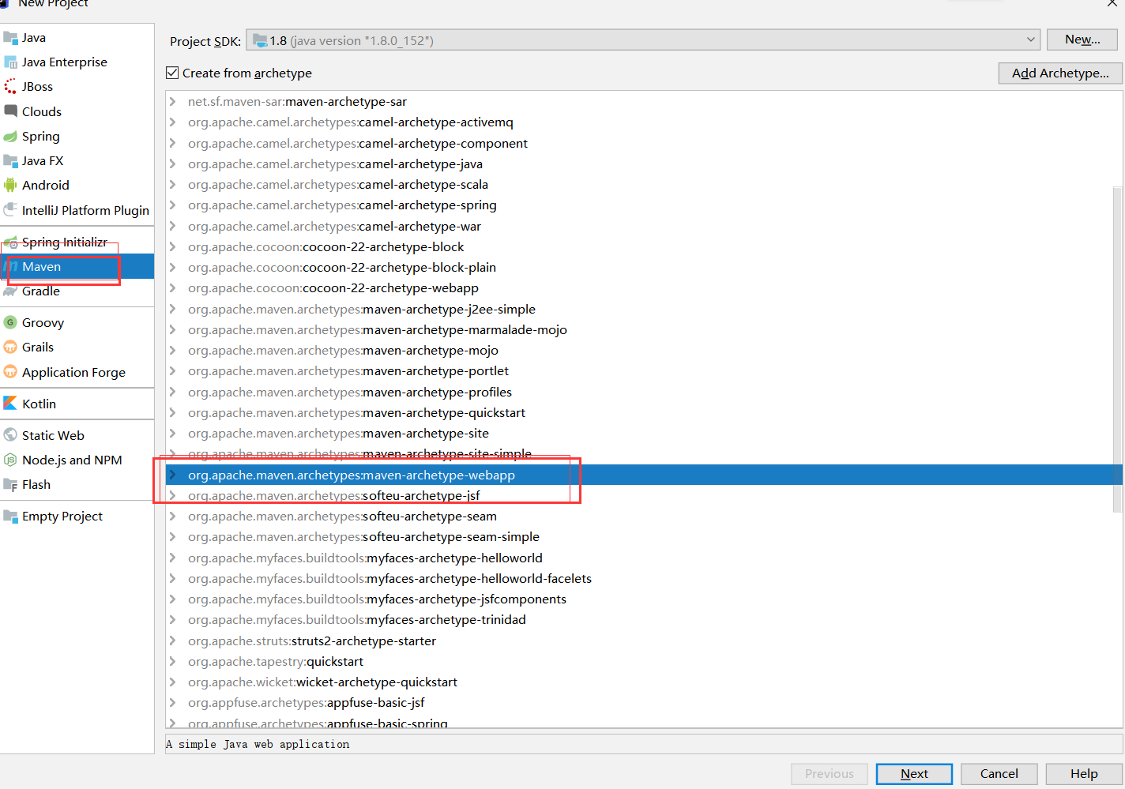Select cocoon-22-archetype-block-plain archetype

pos(342,268)
